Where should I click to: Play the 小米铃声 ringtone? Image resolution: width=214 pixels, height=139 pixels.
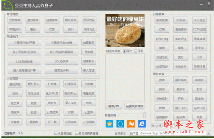(180, 66)
